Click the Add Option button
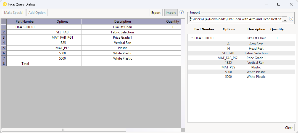This screenshot has height=133, width=298. coord(37,13)
